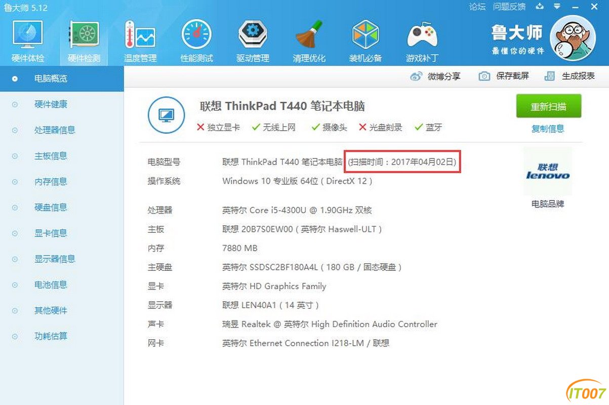Click the Lenovo brand logo
The width and height of the screenshot is (609, 405).
point(548,171)
